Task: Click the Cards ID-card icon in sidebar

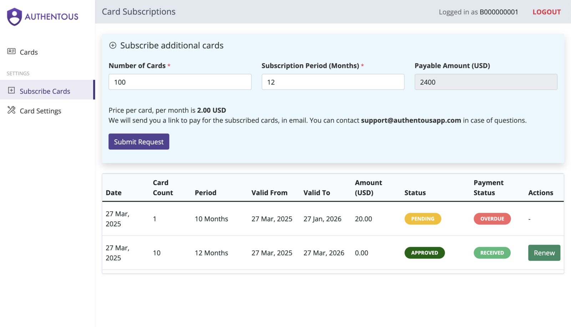Action: pos(11,51)
